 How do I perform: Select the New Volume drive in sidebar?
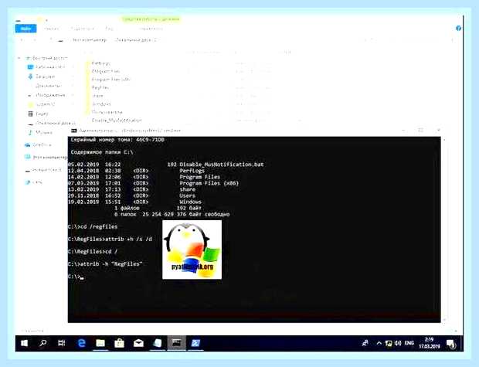click(x=44, y=170)
